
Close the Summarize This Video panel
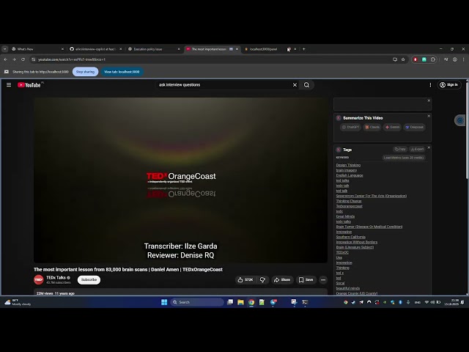point(429,116)
